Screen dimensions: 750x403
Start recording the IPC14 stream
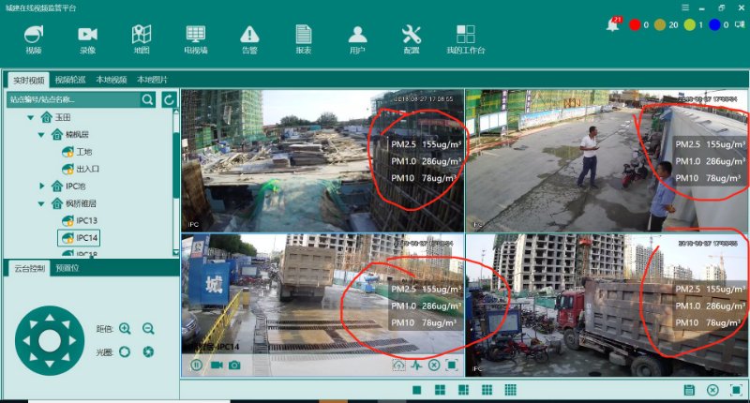217,366
